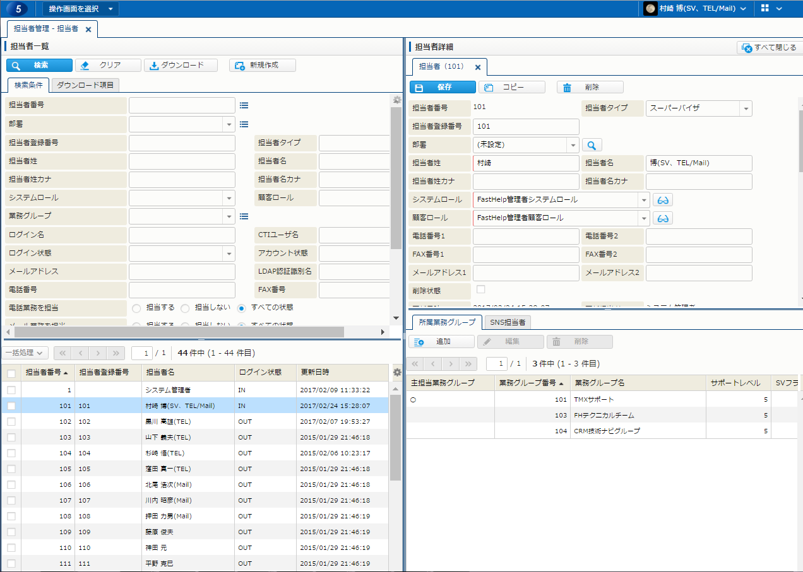Expand the 部署 search dropdown
The width and height of the screenshot is (803, 572).
click(229, 125)
